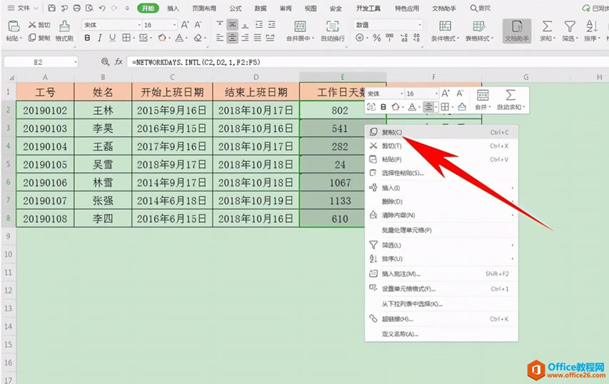609x384 pixels.
Task: Click the ribbon fill color bucket
Action: coord(162,38)
